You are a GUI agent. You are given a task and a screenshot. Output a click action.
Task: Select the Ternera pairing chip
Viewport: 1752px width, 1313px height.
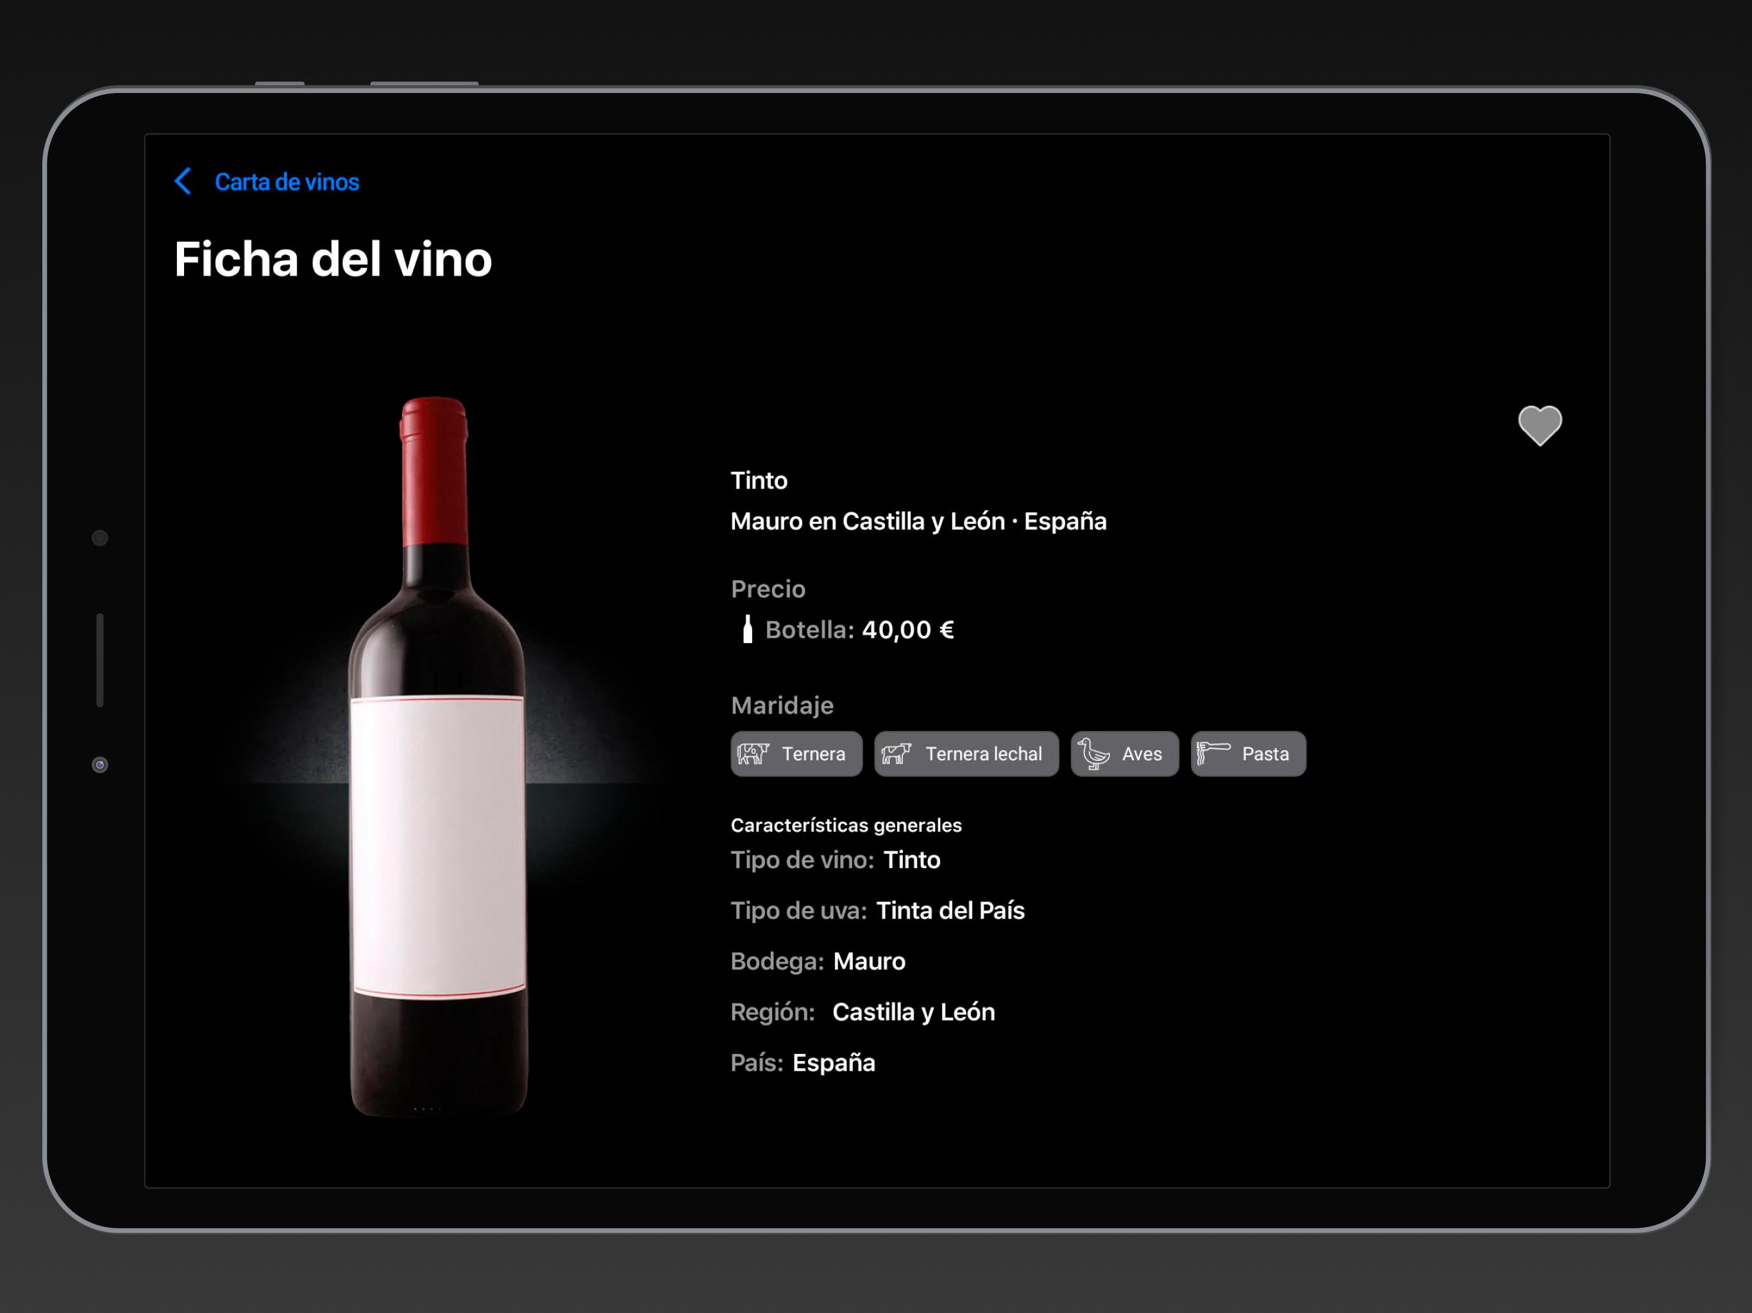(x=796, y=754)
